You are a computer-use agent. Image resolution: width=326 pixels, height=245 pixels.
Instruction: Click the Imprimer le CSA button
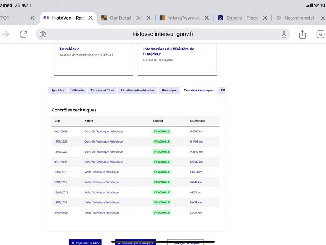(x=85, y=243)
